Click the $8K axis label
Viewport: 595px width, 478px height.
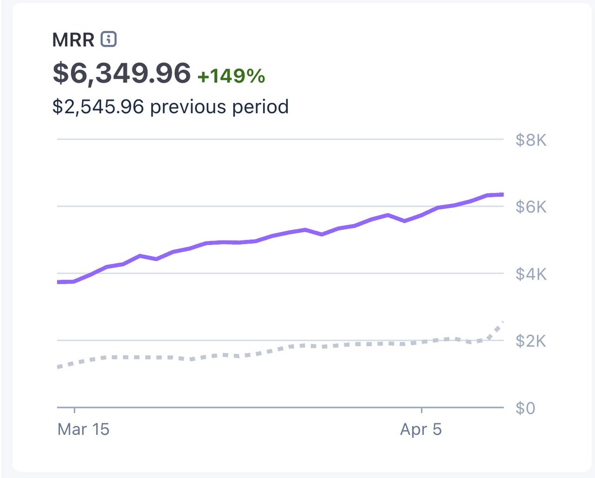pyautogui.click(x=531, y=140)
